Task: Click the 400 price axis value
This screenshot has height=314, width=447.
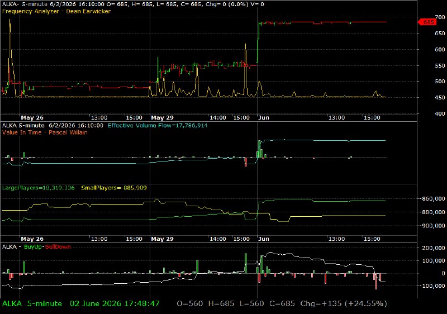Action: click(440, 113)
